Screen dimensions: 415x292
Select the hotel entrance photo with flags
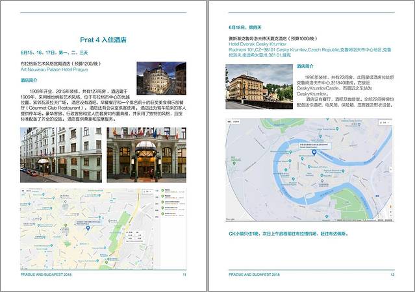point(146,154)
